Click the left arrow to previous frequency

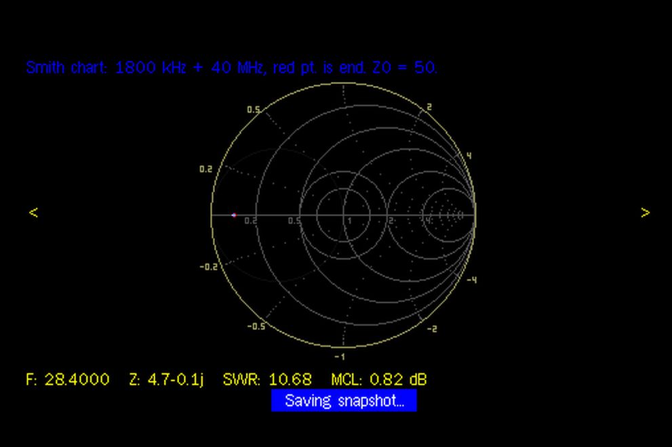pyautogui.click(x=33, y=213)
